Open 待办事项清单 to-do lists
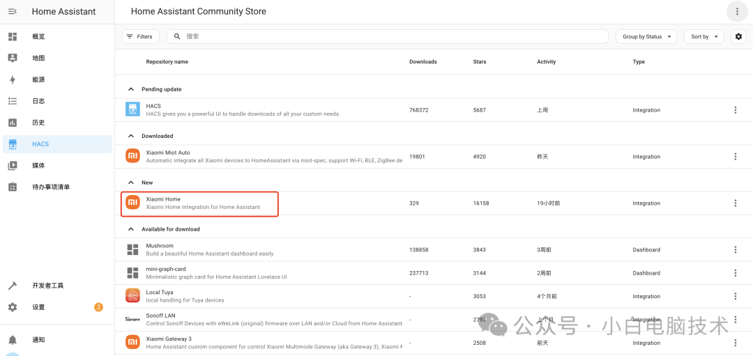The height and width of the screenshot is (356, 753). 57,187
